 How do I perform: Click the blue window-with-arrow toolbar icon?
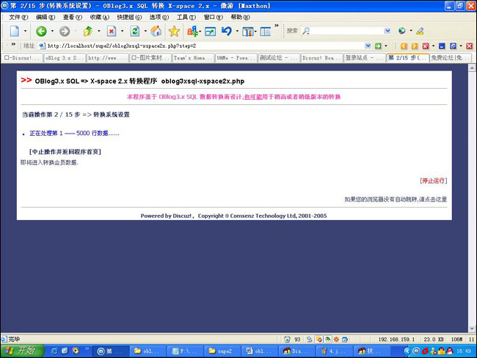pyautogui.click(x=210, y=32)
